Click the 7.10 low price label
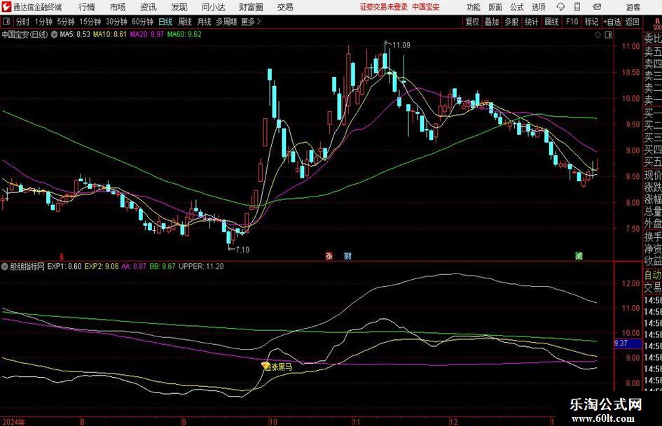The width and height of the screenshot is (662, 426). [242, 250]
